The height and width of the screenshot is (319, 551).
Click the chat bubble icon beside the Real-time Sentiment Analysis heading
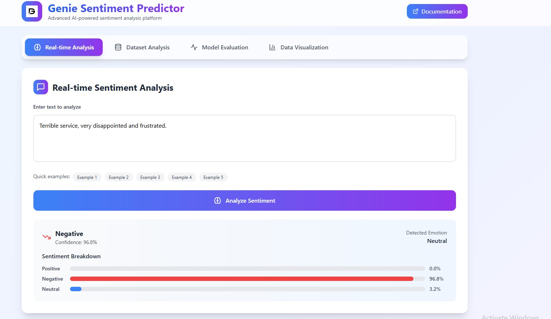click(x=41, y=87)
